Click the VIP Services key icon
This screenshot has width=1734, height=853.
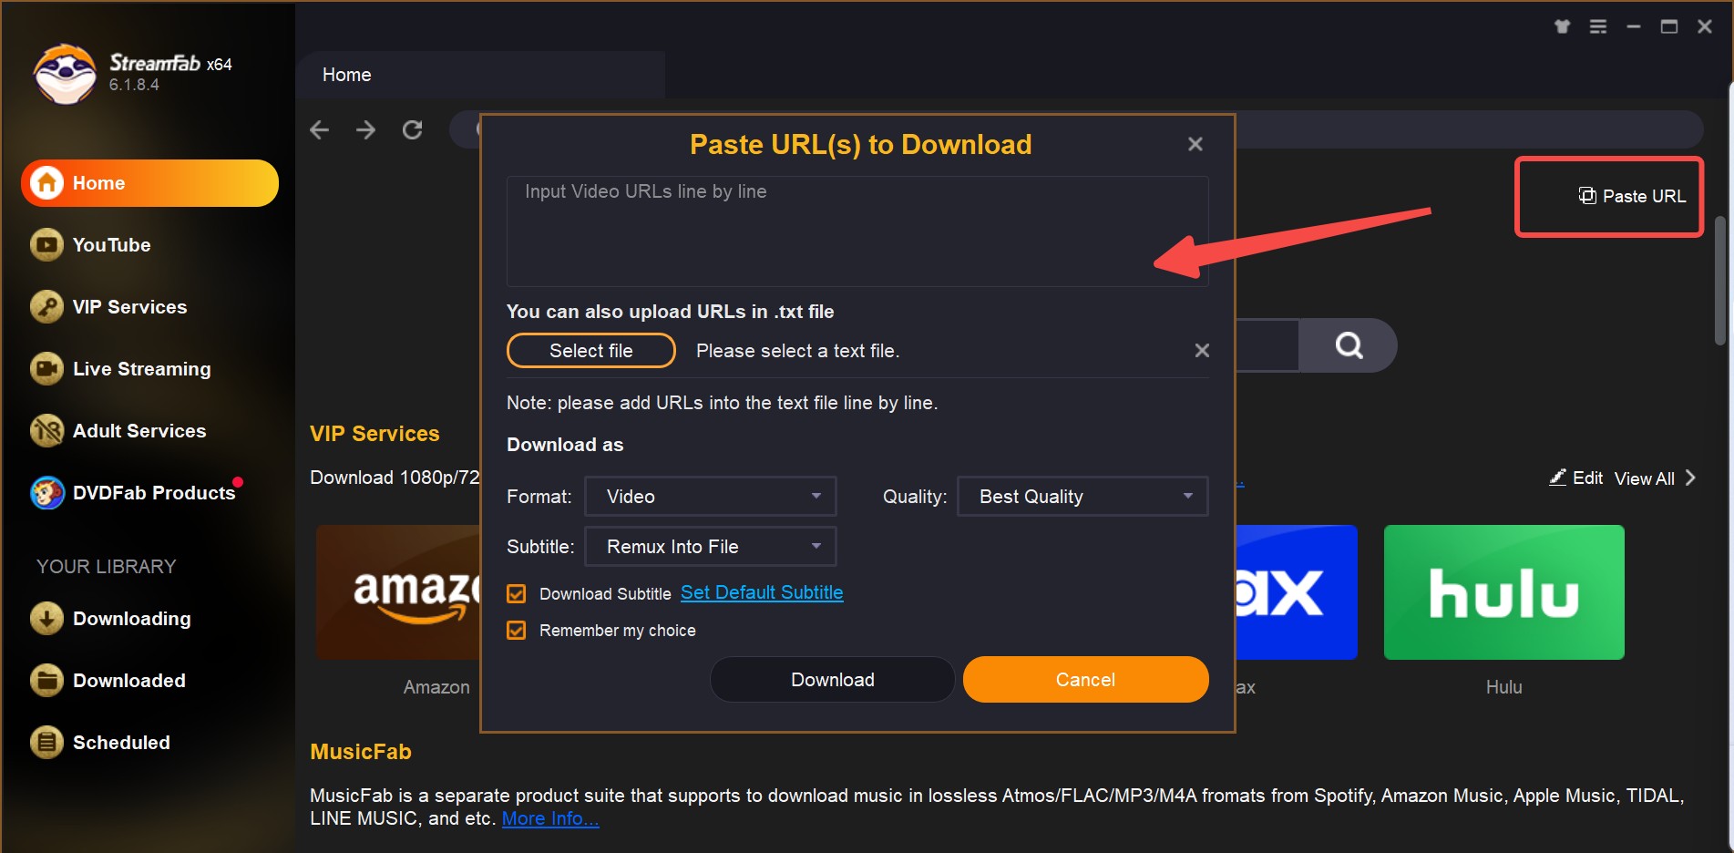pos(46,307)
